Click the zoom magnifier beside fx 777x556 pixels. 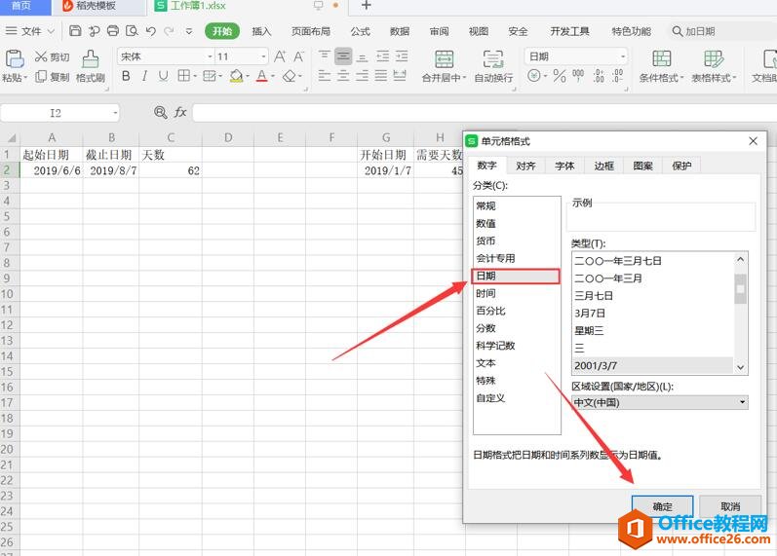160,113
